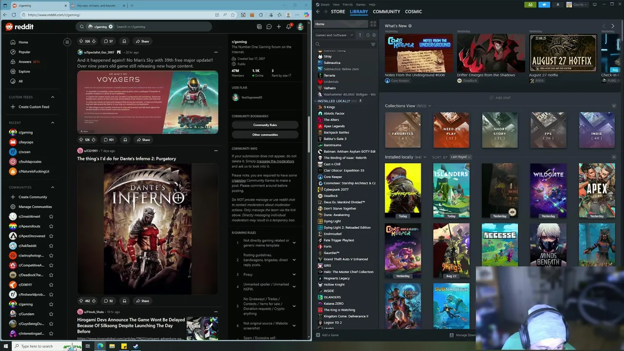
Task: Open Other communities button
Action: [x=265, y=135]
